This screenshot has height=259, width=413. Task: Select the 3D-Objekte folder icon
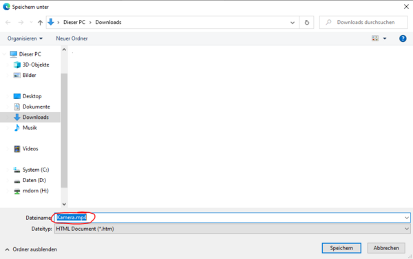17,65
